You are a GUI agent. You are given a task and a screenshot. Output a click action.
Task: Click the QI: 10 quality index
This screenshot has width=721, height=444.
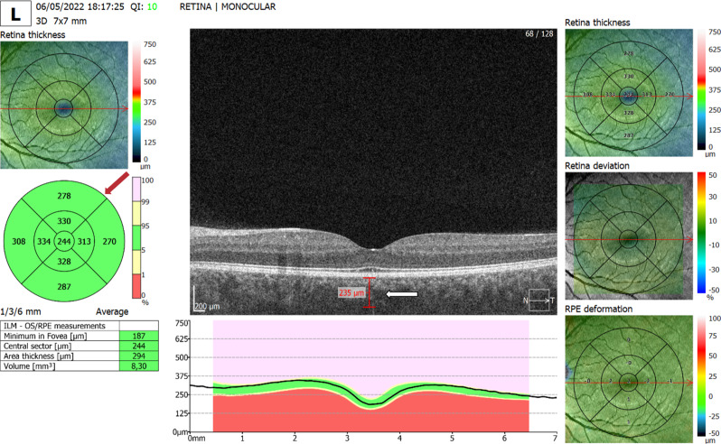pyautogui.click(x=144, y=7)
